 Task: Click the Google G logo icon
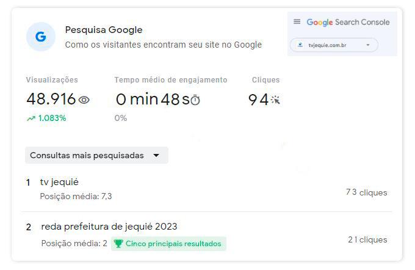pyautogui.click(x=41, y=37)
